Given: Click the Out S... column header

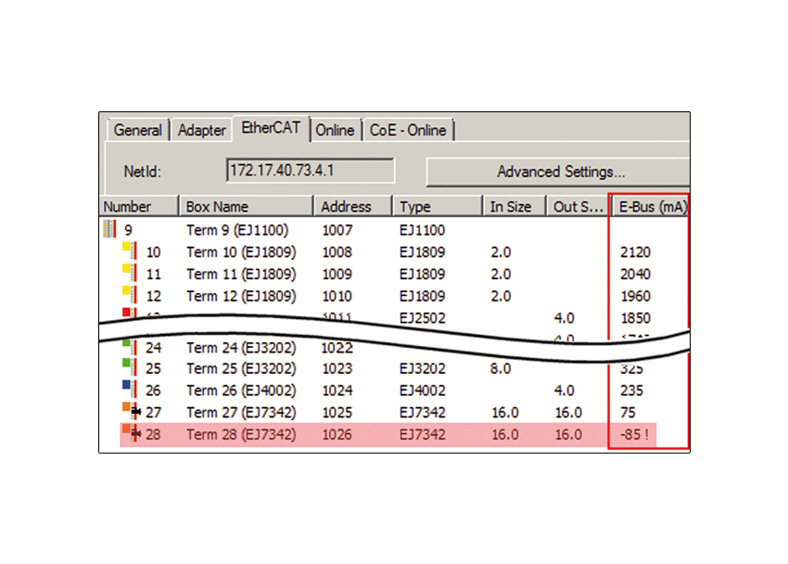Looking at the screenshot, I should (x=578, y=207).
